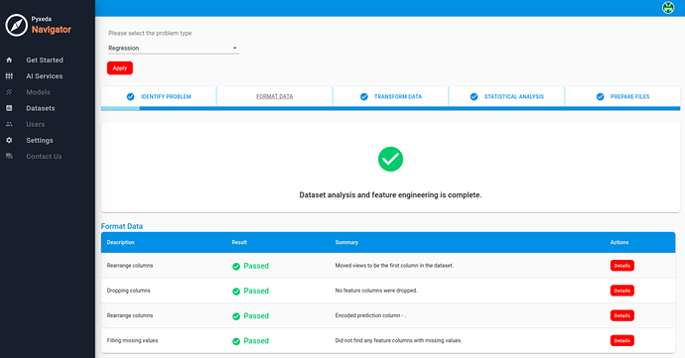This screenshot has height=358, width=685.
Task: Click Passed check icon for Dropping columns
Action: pos(236,292)
